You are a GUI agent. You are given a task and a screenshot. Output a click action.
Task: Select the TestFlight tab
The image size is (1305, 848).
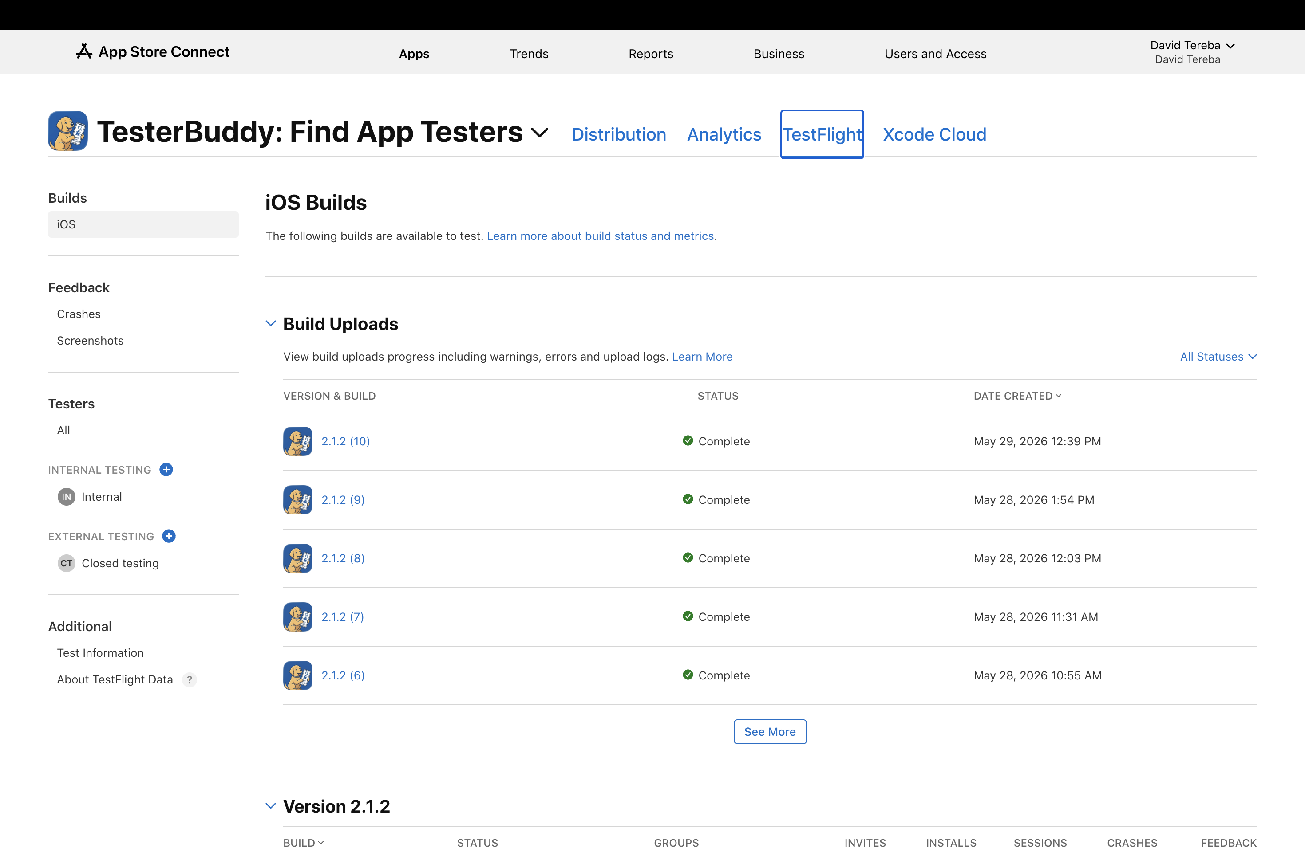point(822,134)
